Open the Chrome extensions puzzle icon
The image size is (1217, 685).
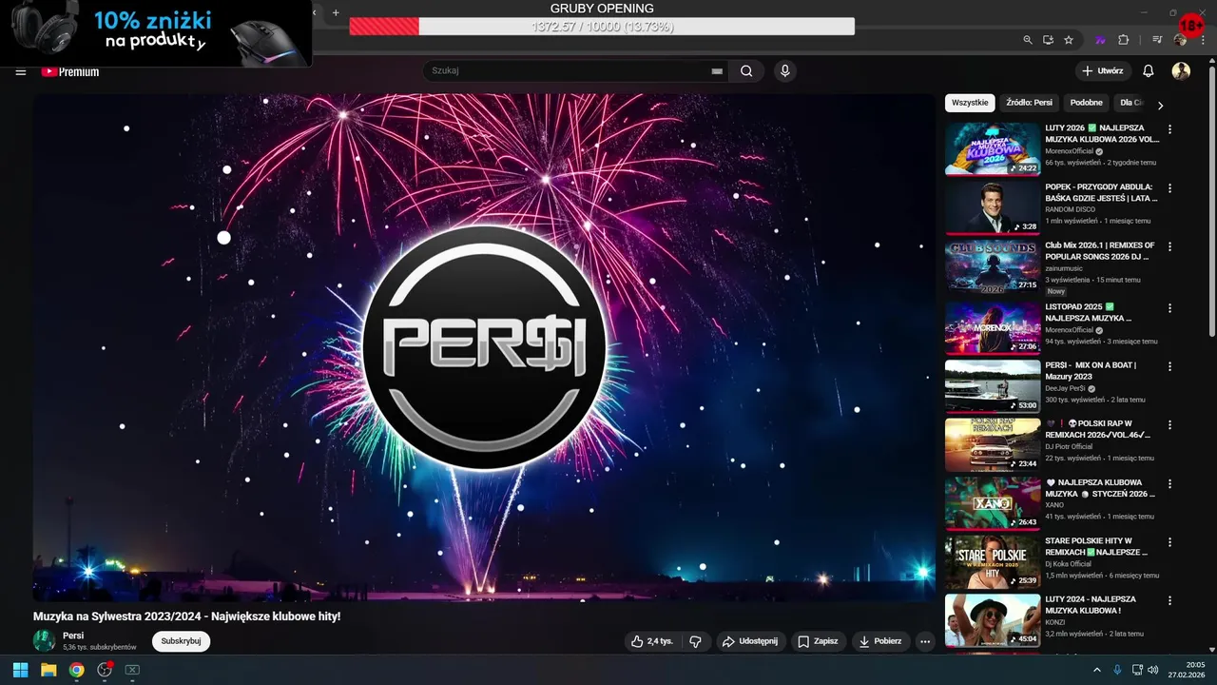point(1123,40)
